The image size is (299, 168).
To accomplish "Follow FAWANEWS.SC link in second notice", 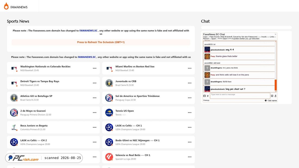I will point(87,57).
